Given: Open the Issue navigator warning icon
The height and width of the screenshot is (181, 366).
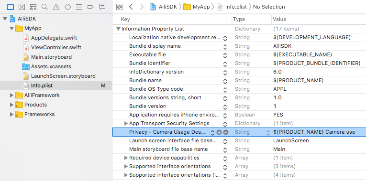Looking at the screenshot, I should 56,7.
